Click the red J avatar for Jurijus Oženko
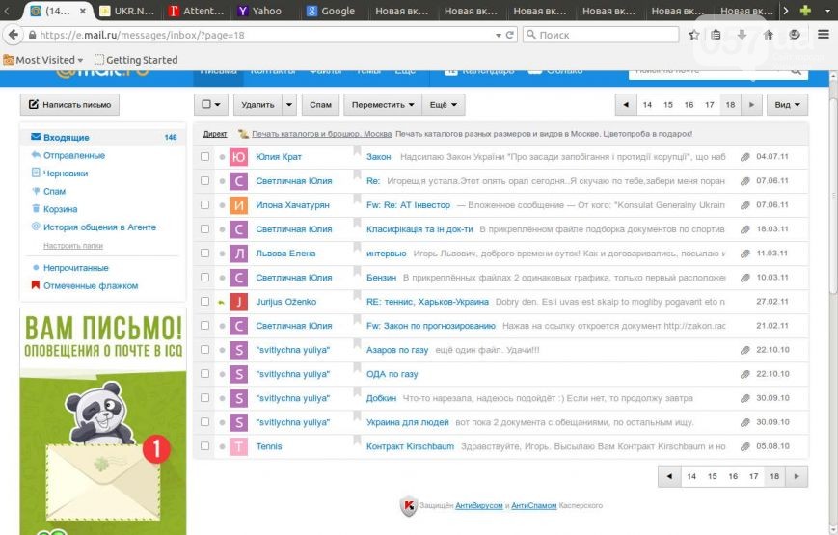 (x=239, y=302)
